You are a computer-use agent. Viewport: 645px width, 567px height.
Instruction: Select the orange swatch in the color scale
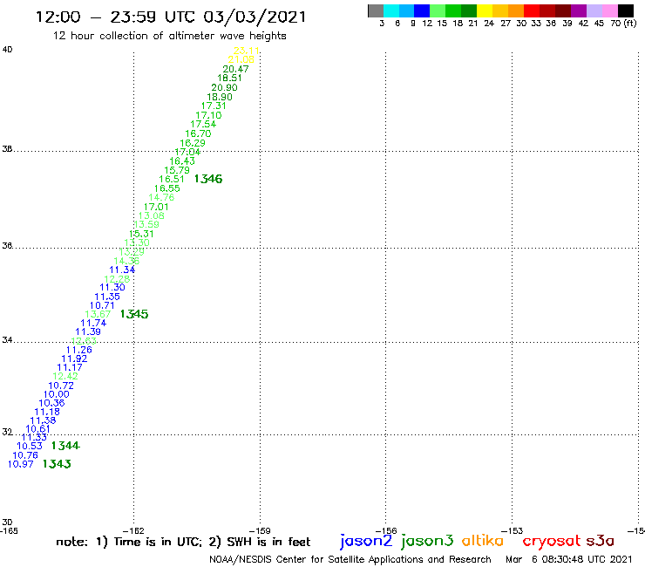tap(516, 10)
